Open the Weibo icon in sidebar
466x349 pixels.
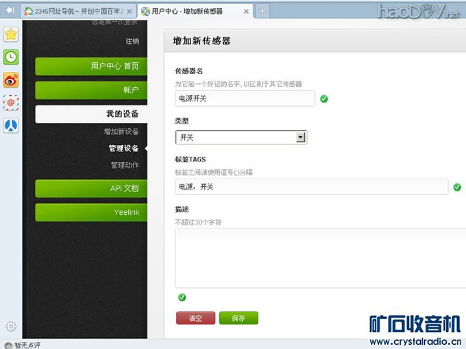[x=11, y=80]
